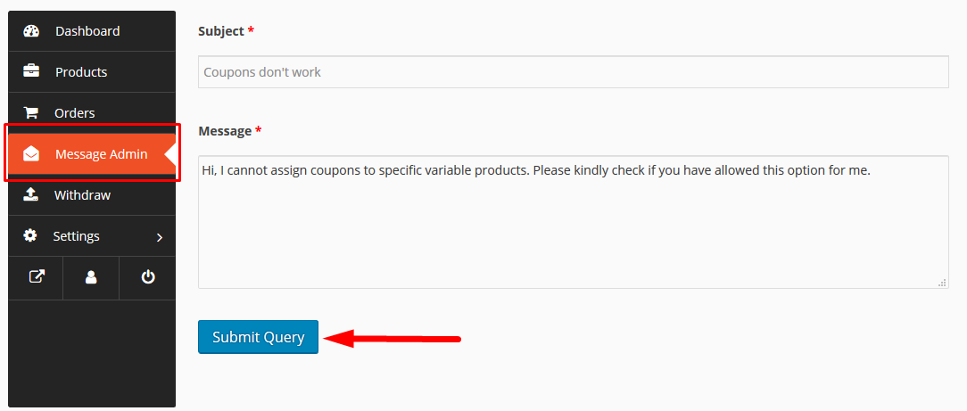967x411 pixels.
Task: Click the Dashboard gauge icon
Action: click(x=31, y=31)
